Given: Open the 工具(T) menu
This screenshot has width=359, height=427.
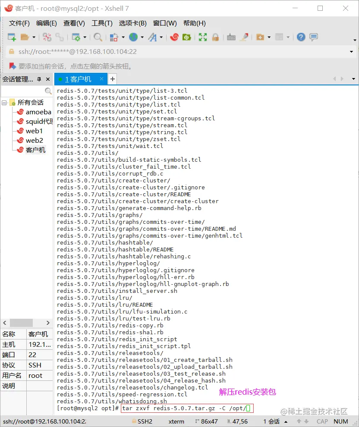Looking at the screenshot, I should (x=102, y=23).
